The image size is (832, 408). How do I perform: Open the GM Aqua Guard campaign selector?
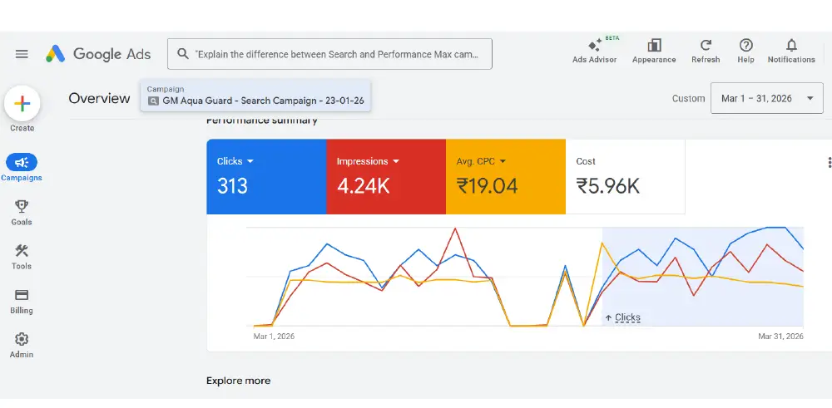pos(255,96)
